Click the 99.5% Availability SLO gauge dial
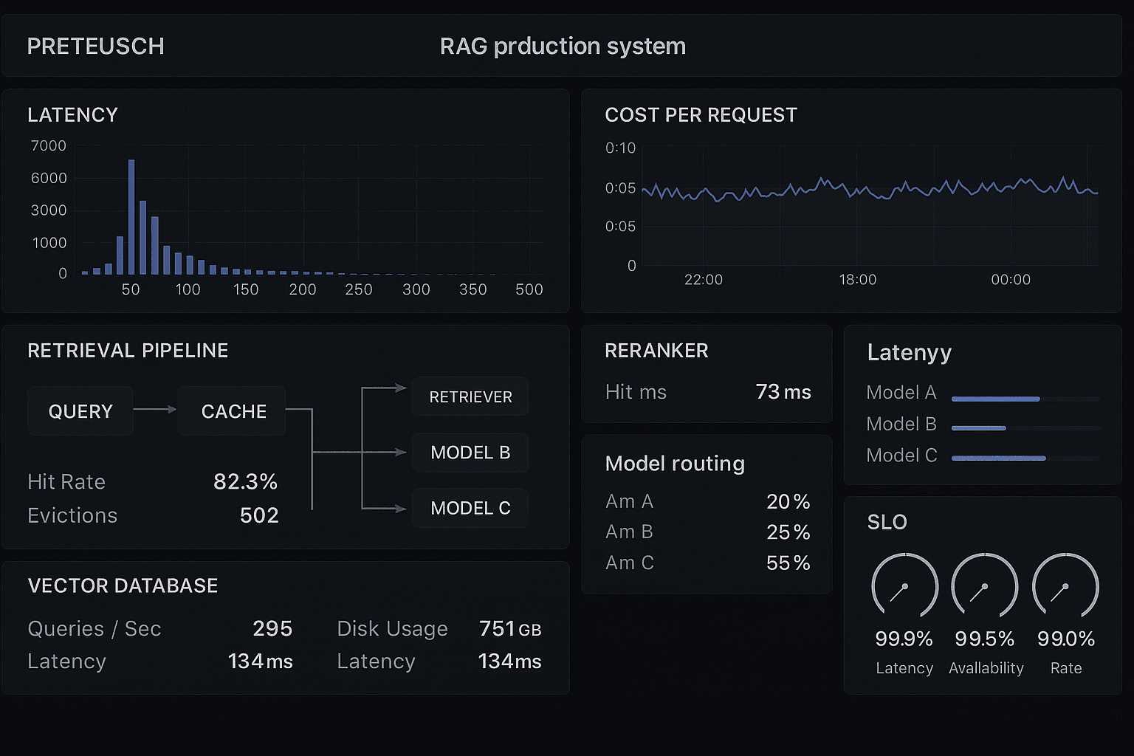 pos(985,586)
